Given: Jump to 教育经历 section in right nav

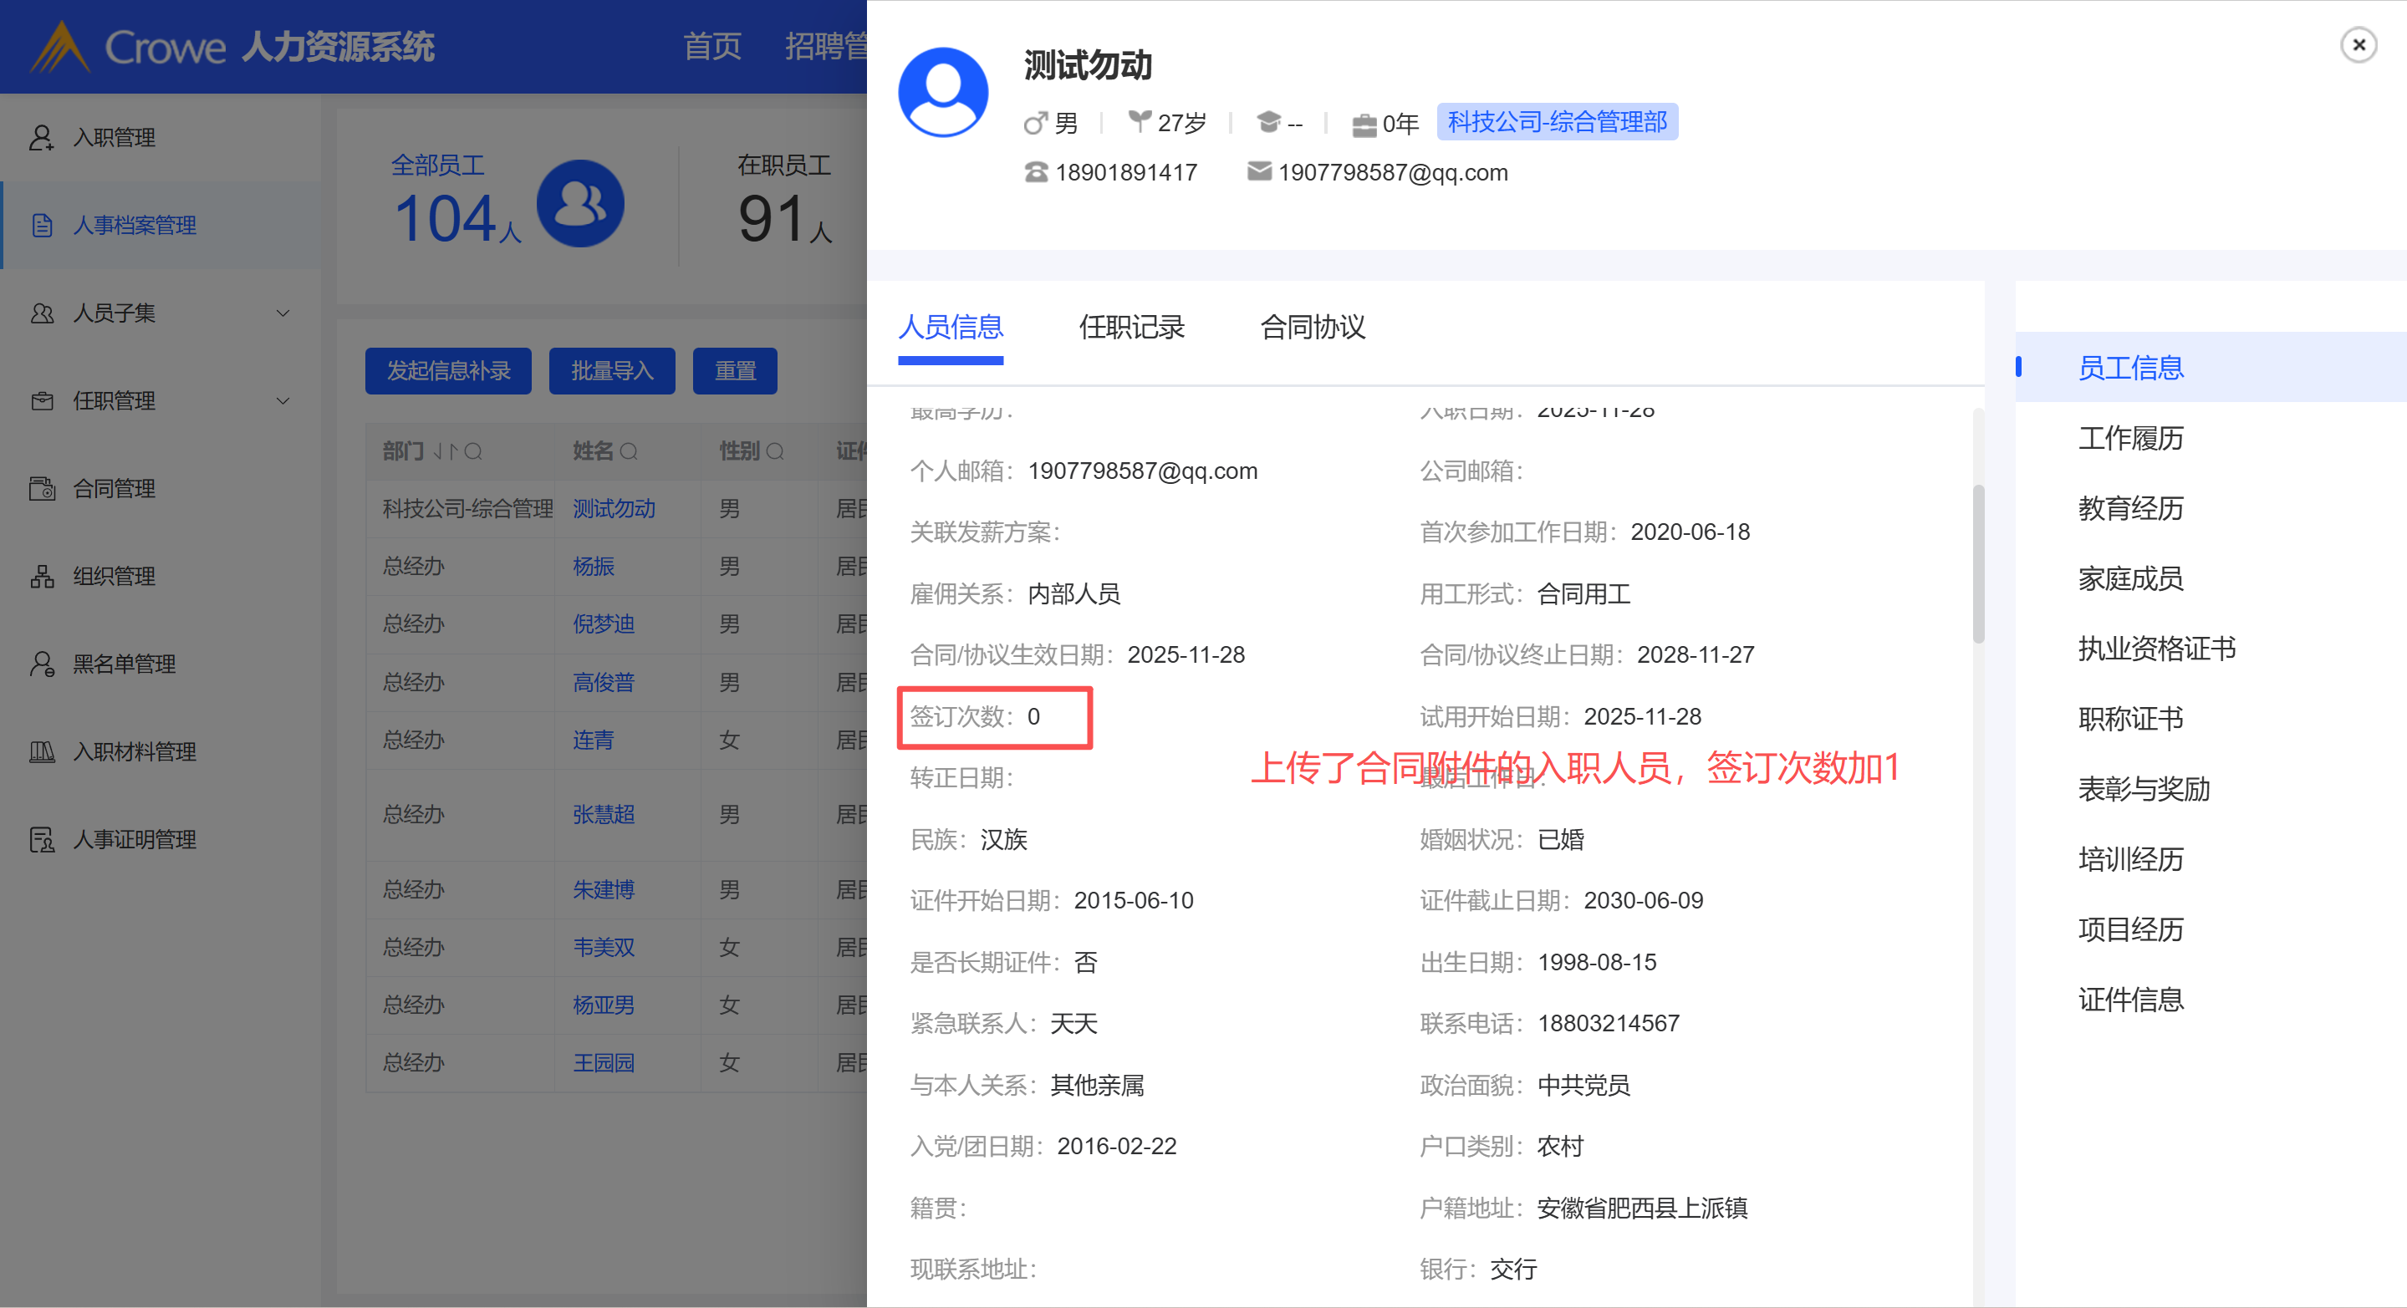Looking at the screenshot, I should (2129, 508).
